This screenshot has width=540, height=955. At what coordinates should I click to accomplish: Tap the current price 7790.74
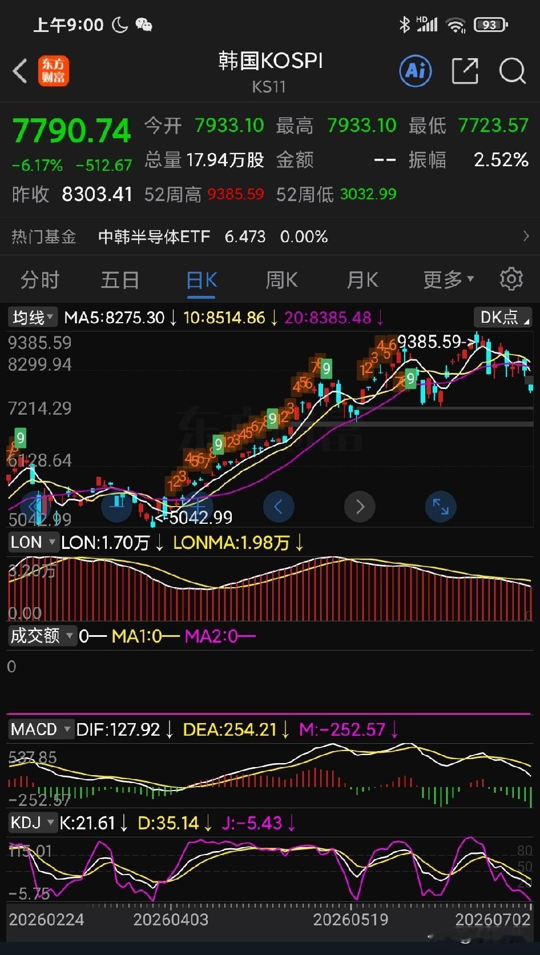point(72,131)
